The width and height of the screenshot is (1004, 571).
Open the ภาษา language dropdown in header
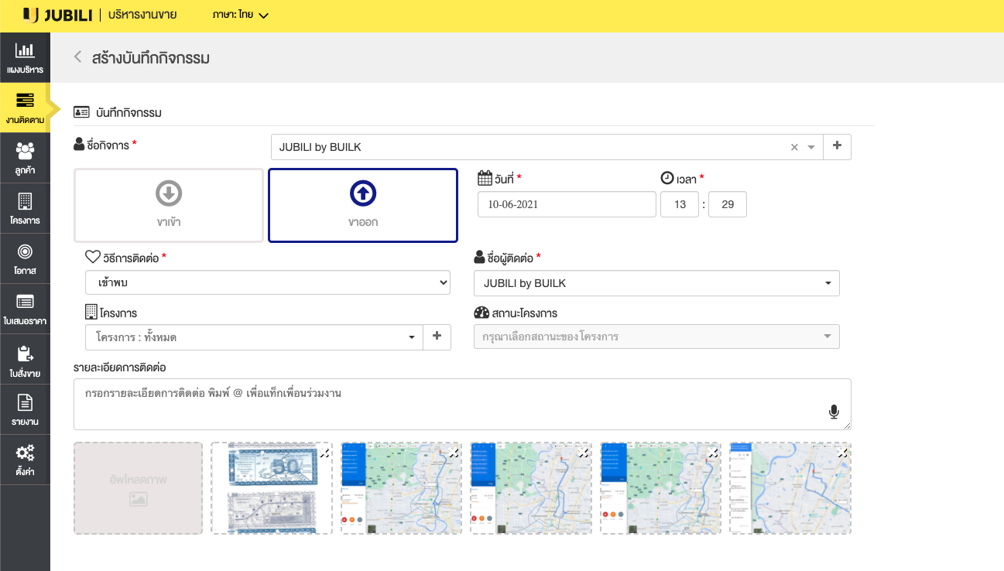[x=239, y=15]
